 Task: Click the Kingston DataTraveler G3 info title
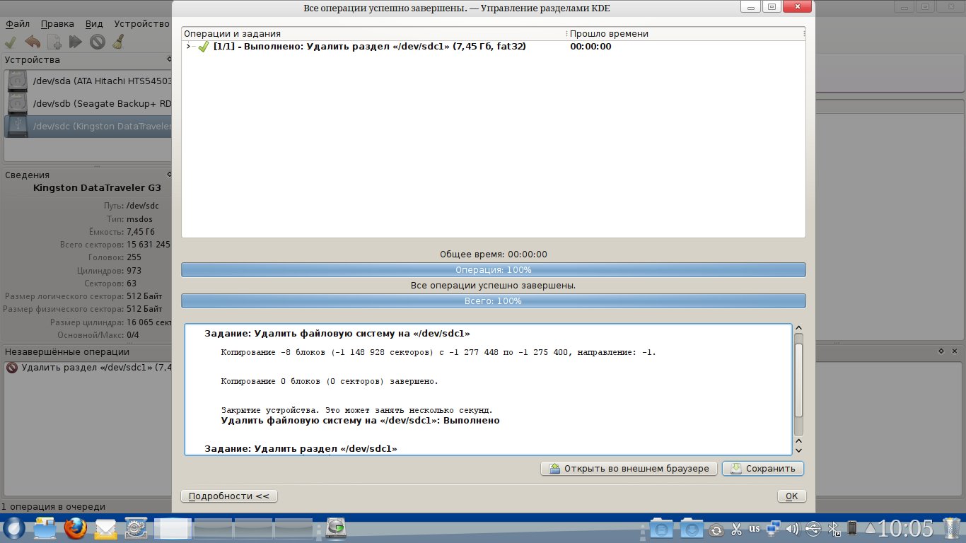[97, 188]
